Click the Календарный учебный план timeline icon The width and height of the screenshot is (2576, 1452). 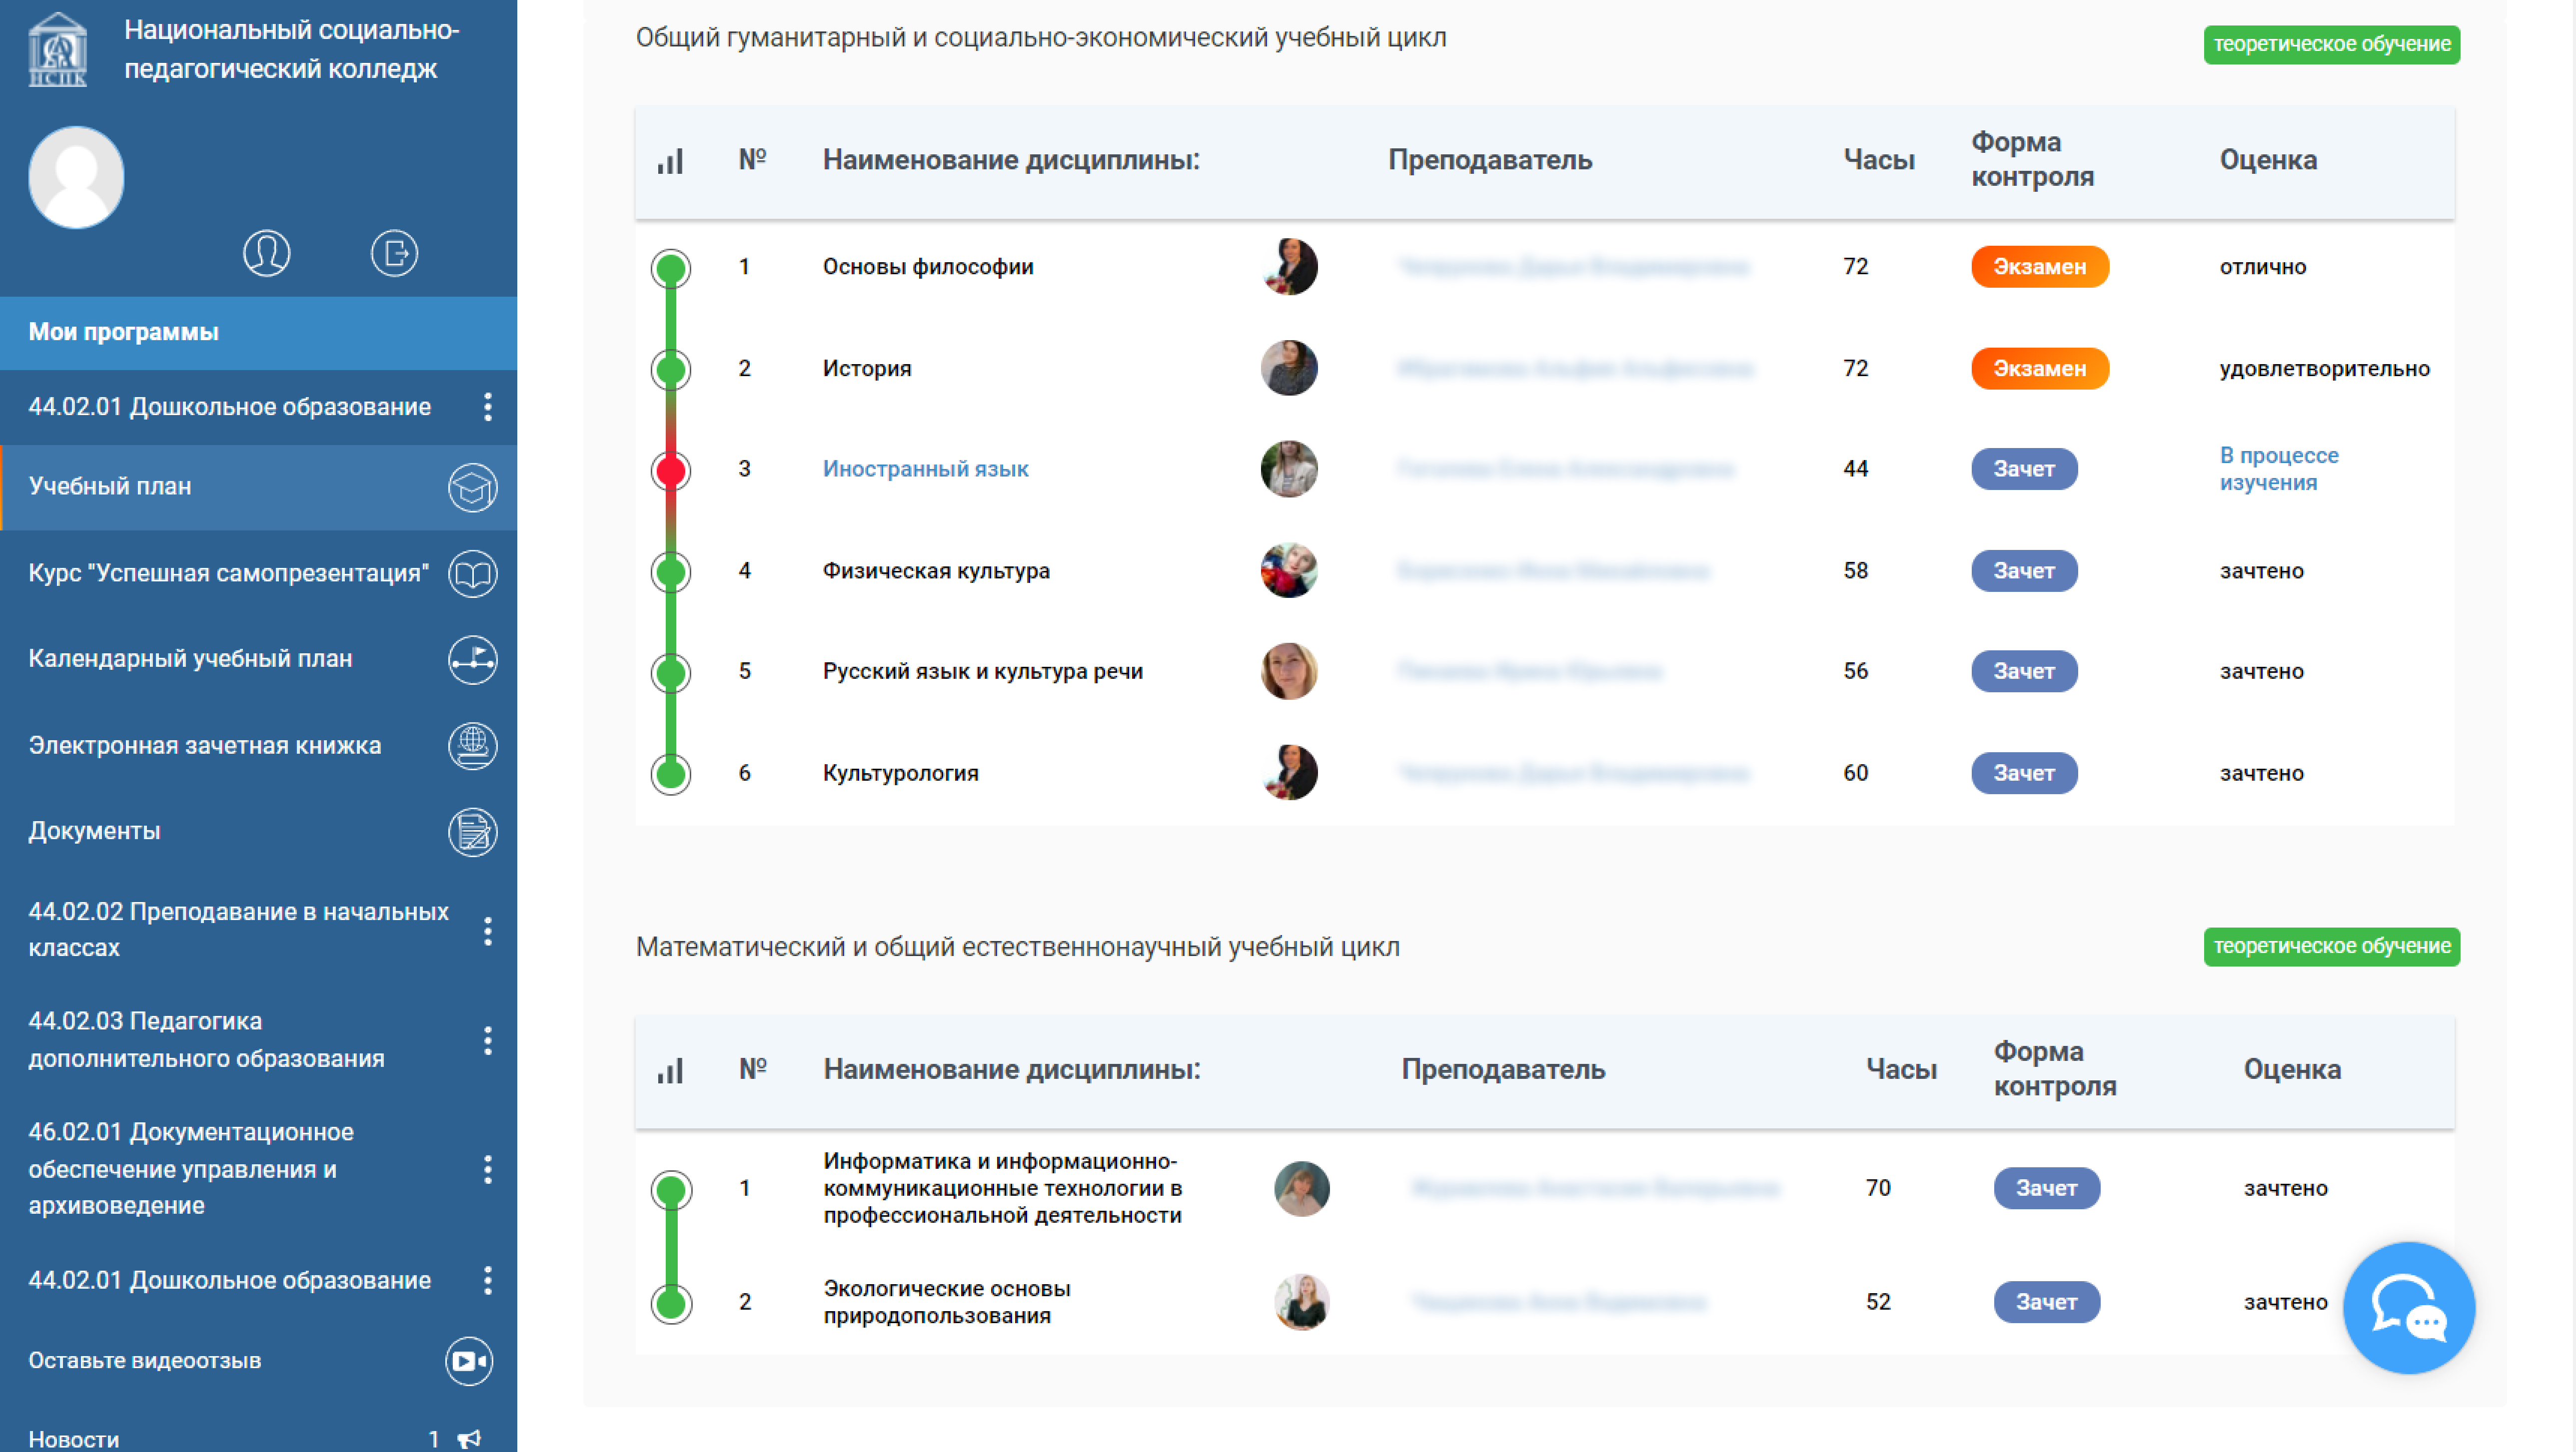pos(472,659)
